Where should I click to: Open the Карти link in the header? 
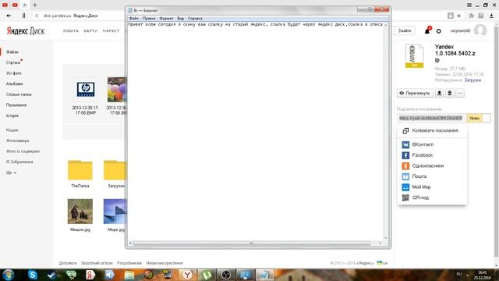point(90,31)
